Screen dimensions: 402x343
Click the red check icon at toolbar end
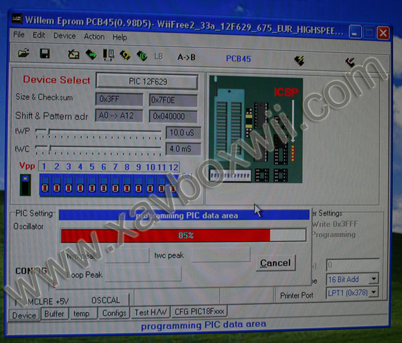click(350, 62)
